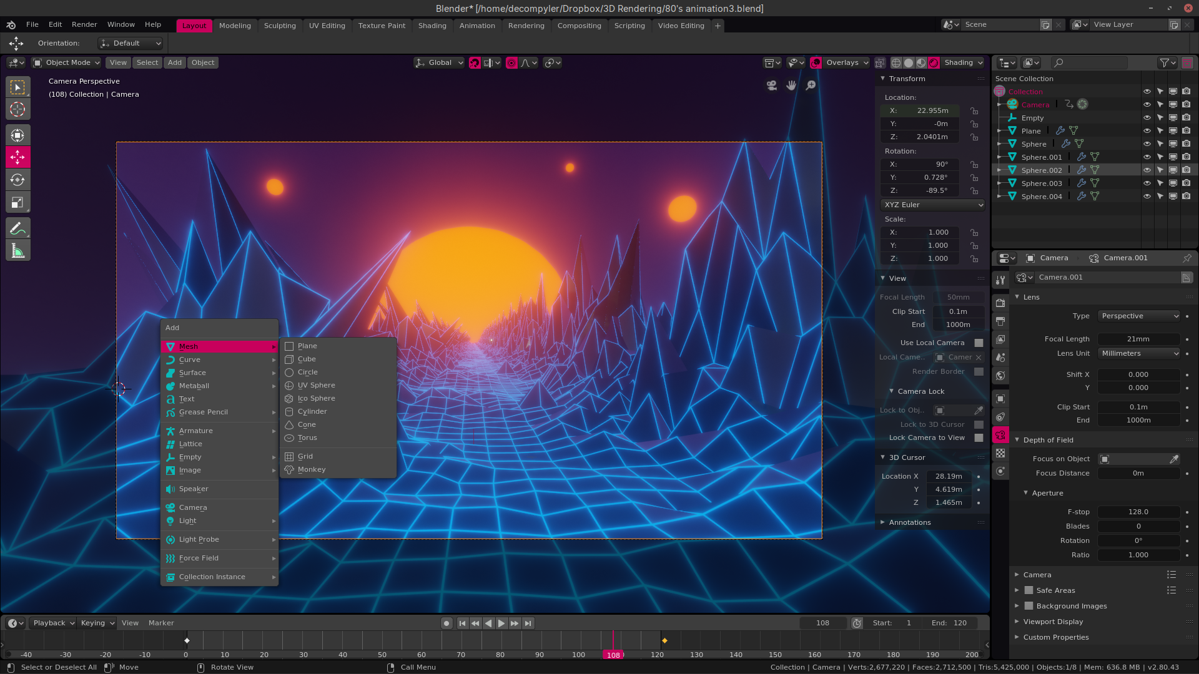Screen dimensions: 1199x674
Task: Open the Playback dropdown in timeline
Action: [53, 623]
